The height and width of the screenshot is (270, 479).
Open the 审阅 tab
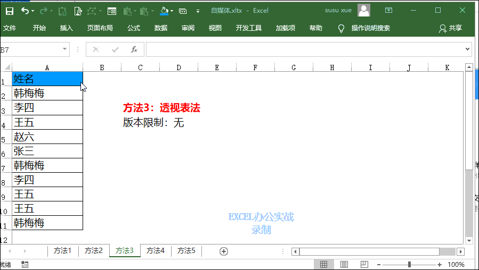(188, 28)
